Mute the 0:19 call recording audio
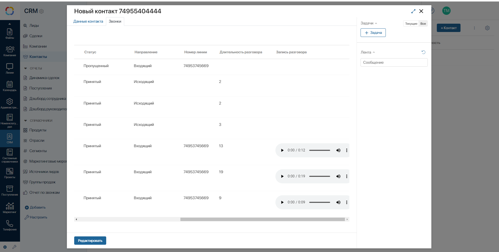The height and width of the screenshot is (252, 499). [x=338, y=176]
